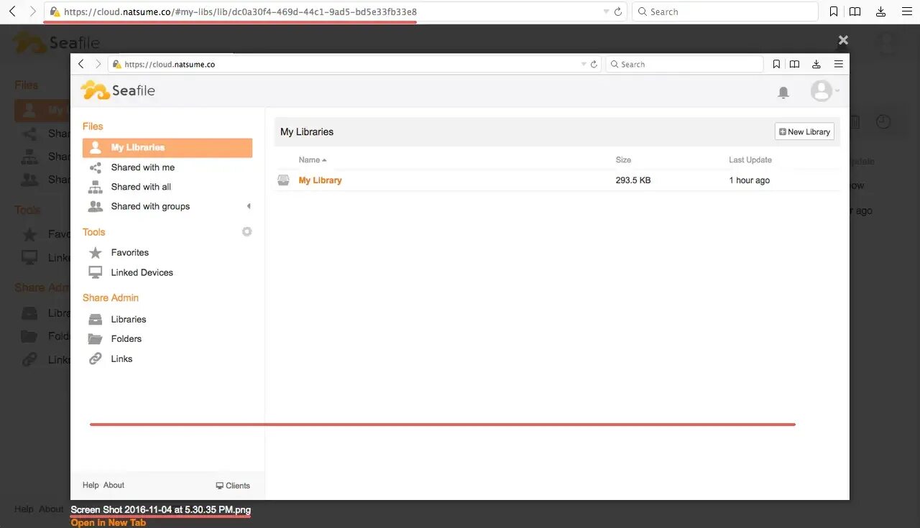Open the user avatar menu in the preview
920x528 pixels.
(824, 91)
